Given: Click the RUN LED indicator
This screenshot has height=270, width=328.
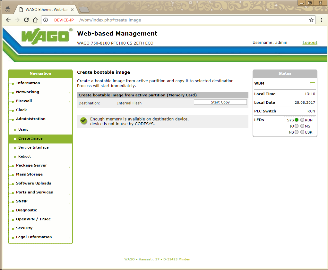Looking at the screenshot, I should (302, 120).
